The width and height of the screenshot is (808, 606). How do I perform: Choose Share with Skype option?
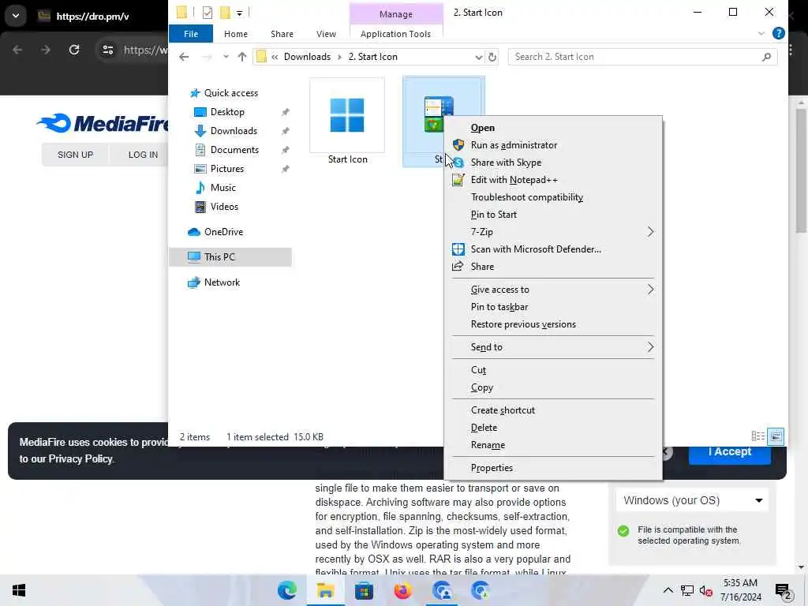pyautogui.click(x=506, y=163)
